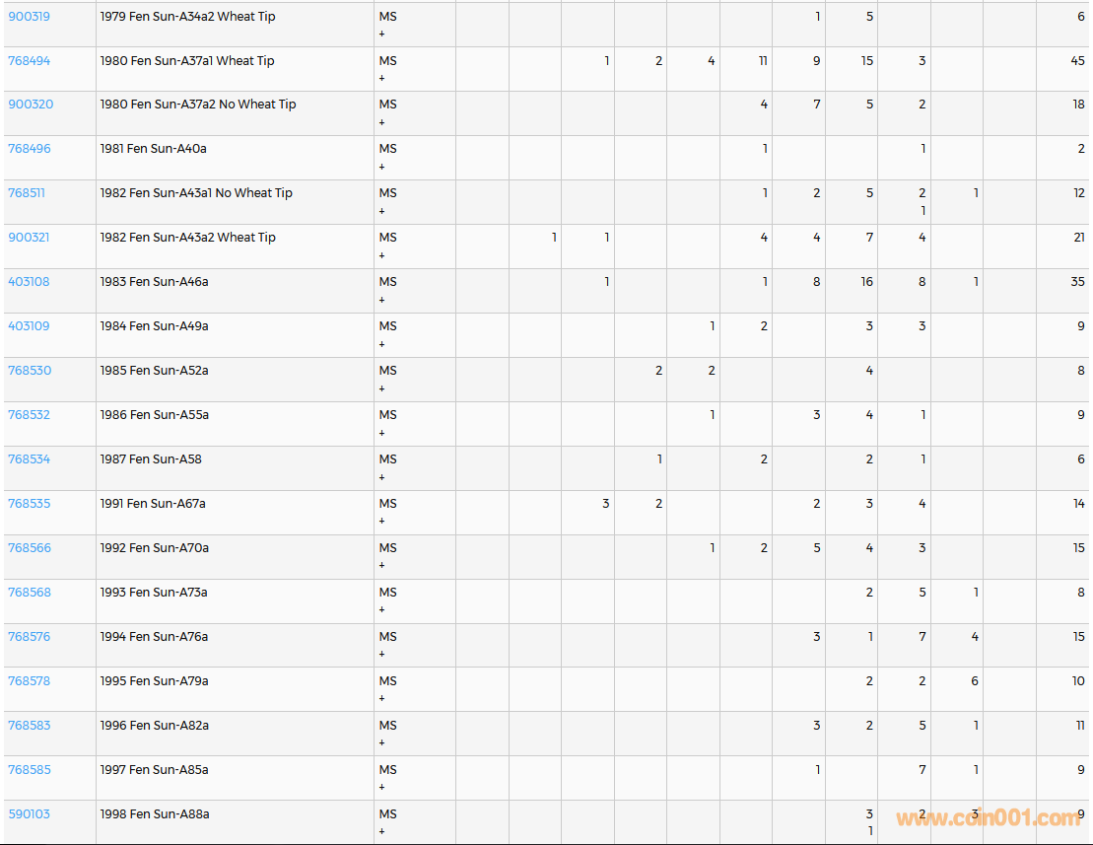
Task: Open link 900320 for No Wheat Tip
Action: click(x=30, y=105)
